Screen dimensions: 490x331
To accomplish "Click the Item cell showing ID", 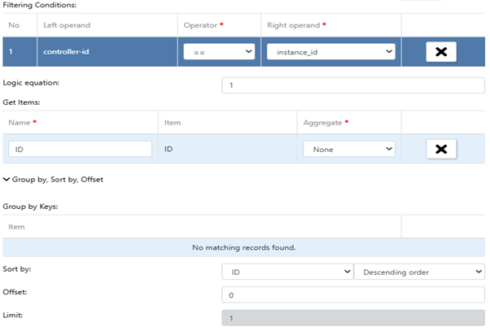I will 228,149.
